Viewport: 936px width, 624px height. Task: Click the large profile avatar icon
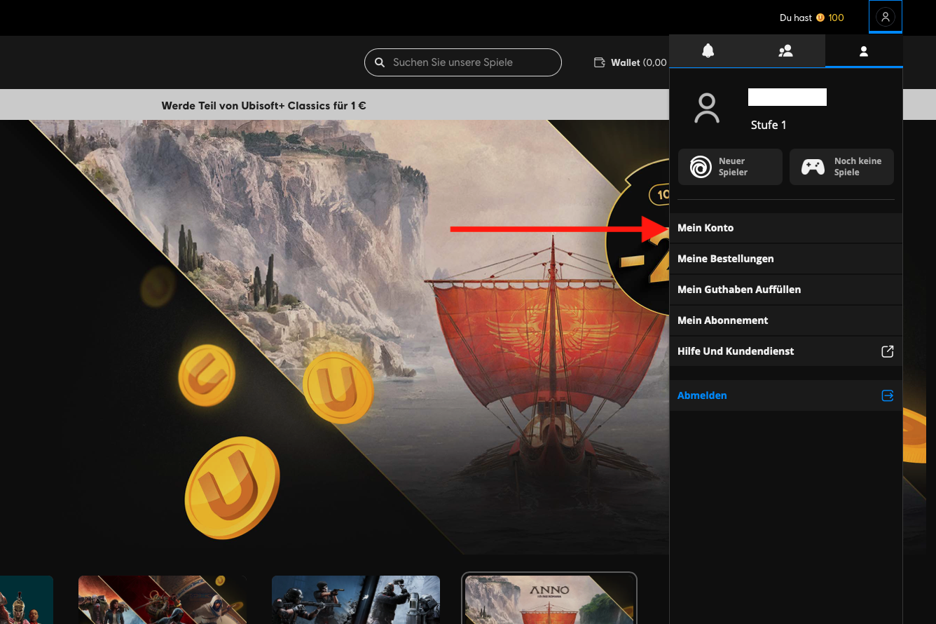[707, 109]
